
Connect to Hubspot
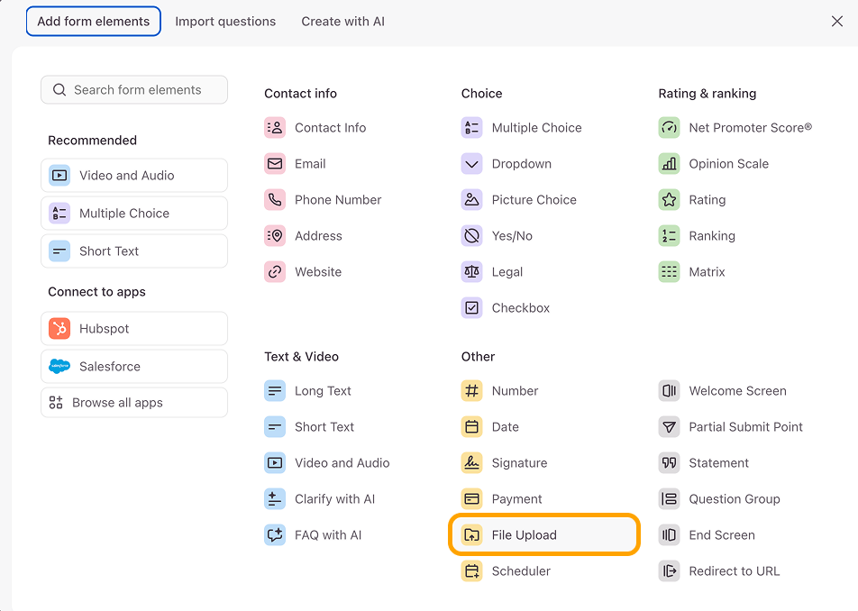click(134, 328)
